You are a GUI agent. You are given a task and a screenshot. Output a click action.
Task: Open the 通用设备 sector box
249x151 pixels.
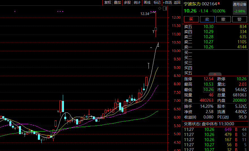click(x=239, y=8)
